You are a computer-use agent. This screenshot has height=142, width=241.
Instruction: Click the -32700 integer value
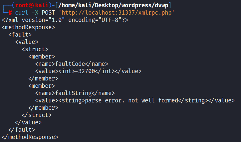(87, 71)
